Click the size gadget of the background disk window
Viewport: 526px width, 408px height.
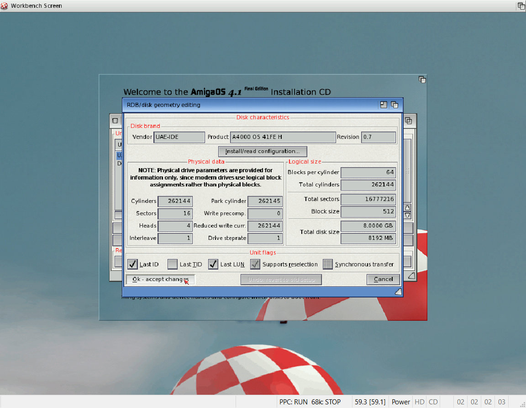(x=411, y=276)
